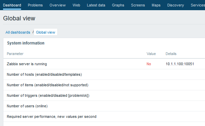This screenshot has height=126, width=205.
Task: Select the 'Required server performance' row
Action: [104, 116]
